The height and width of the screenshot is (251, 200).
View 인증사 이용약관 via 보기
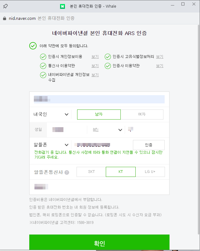160,66
